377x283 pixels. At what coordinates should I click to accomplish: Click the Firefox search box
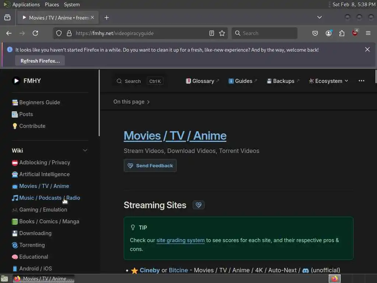point(264,33)
